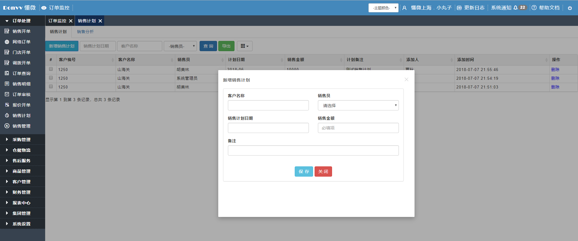The image size is (578, 241).
Task: Click the notification count badge 22
Action: 523,8
